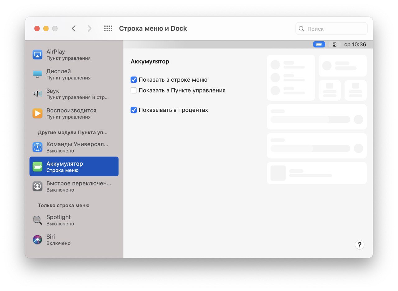The image size is (398, 291).
Task: Select the Spotlight sidebar label
Action: coord(58,217)
